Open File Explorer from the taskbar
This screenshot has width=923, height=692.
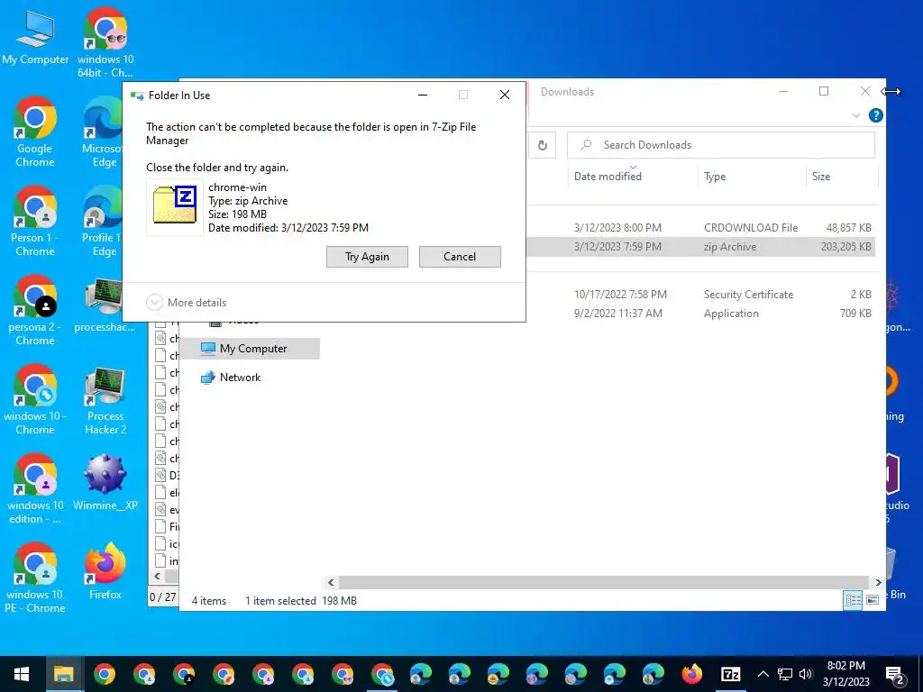64,674
